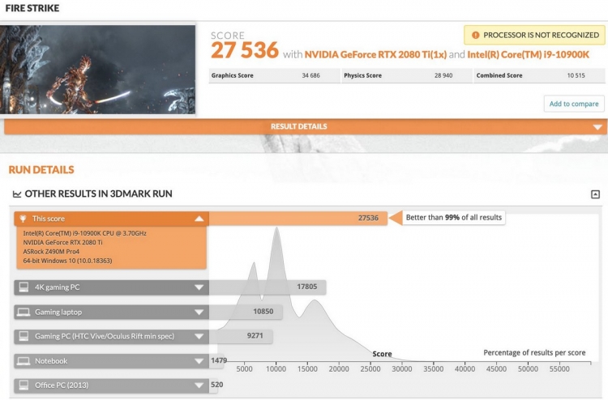Click the 27536 orange score bar
Image resolution: width=608 pixels, height=400 pixels.
[298, 218]
